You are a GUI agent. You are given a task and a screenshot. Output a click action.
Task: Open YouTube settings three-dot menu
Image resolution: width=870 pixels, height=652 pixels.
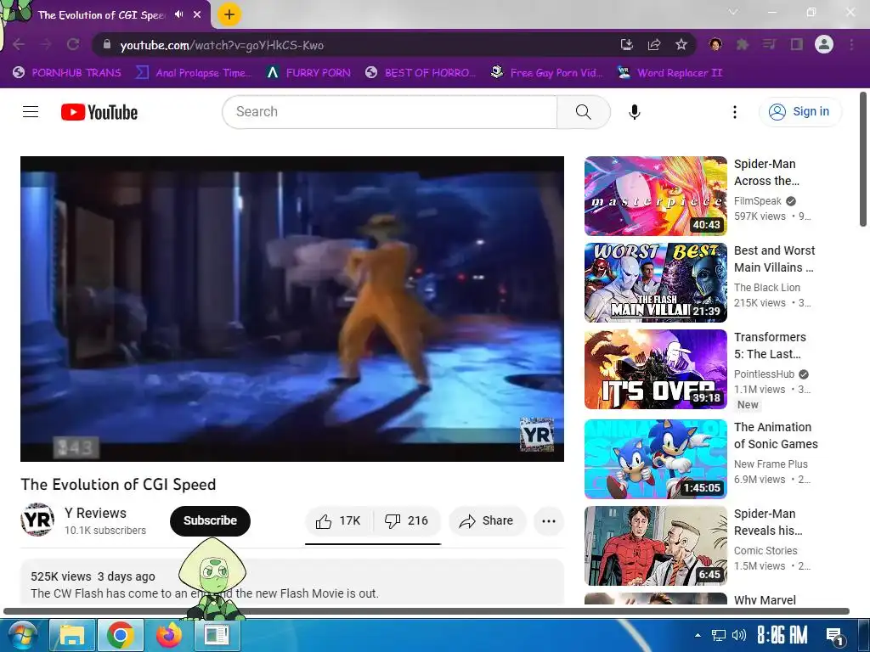735,112
